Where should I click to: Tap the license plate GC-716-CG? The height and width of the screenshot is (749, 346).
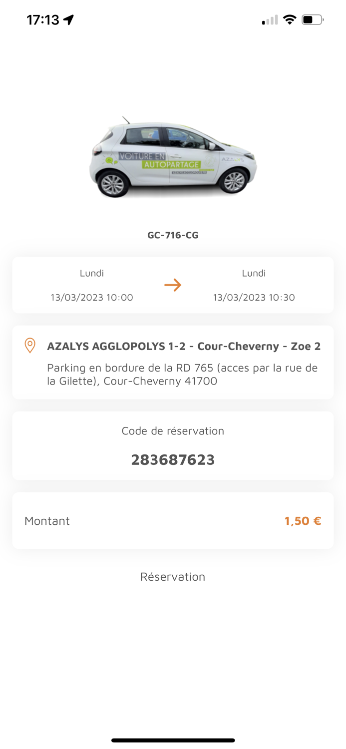173,235
